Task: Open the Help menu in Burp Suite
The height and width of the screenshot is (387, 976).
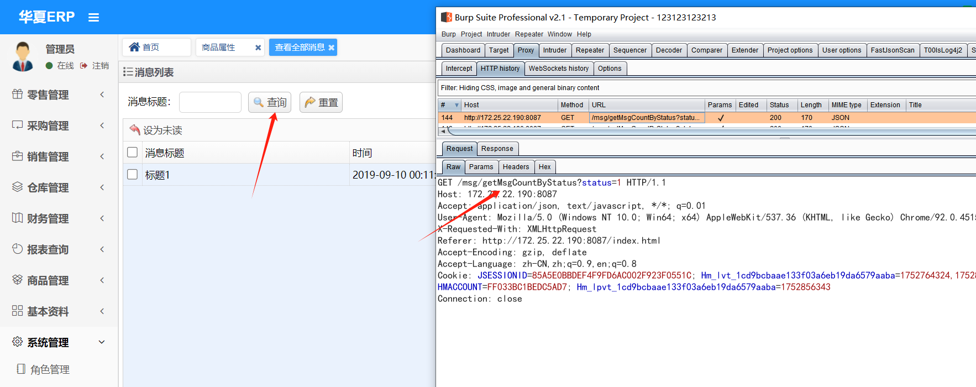Action: pos(584,34)
